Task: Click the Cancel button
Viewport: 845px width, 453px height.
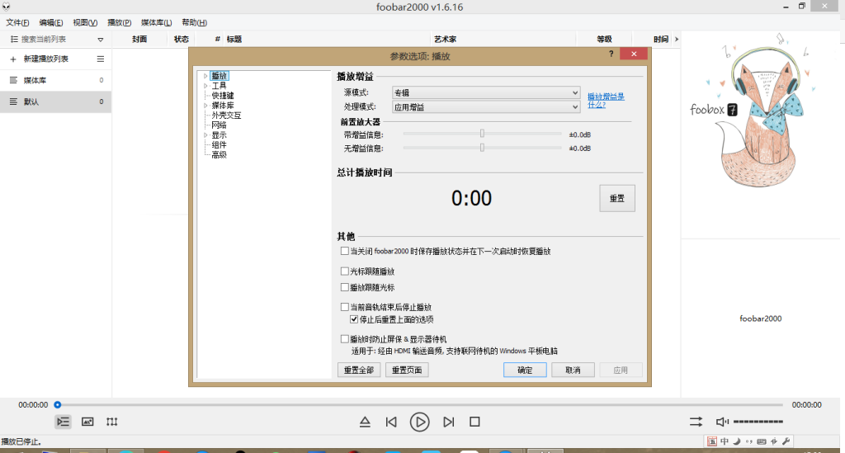Action: pyautogui.click(x=573, y=370)
